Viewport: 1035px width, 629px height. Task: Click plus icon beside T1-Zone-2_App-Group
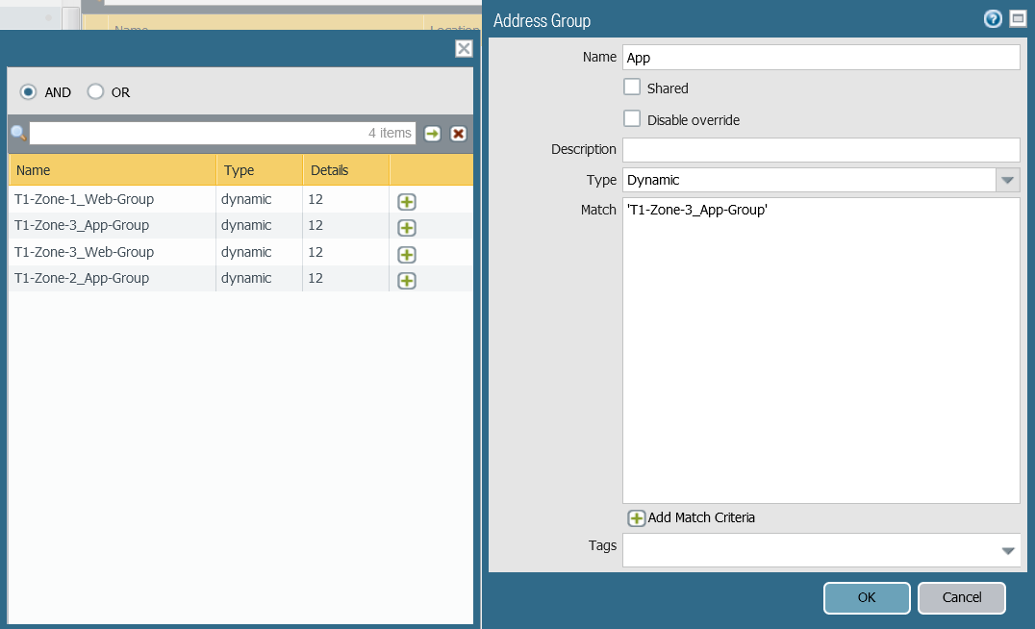(407, 280)
